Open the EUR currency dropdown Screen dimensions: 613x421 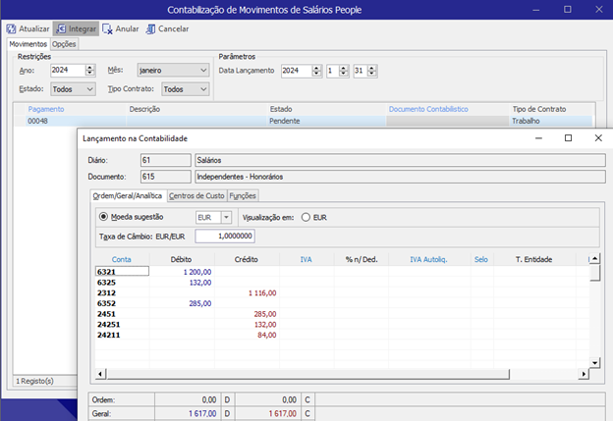pyautogui.click(x=226, y=217)
